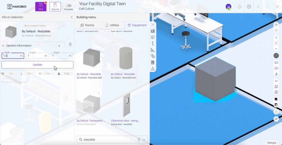Select the measurement ruler triangle tool
This screenshot has width=282, height=145.
[x=153, y=50]
